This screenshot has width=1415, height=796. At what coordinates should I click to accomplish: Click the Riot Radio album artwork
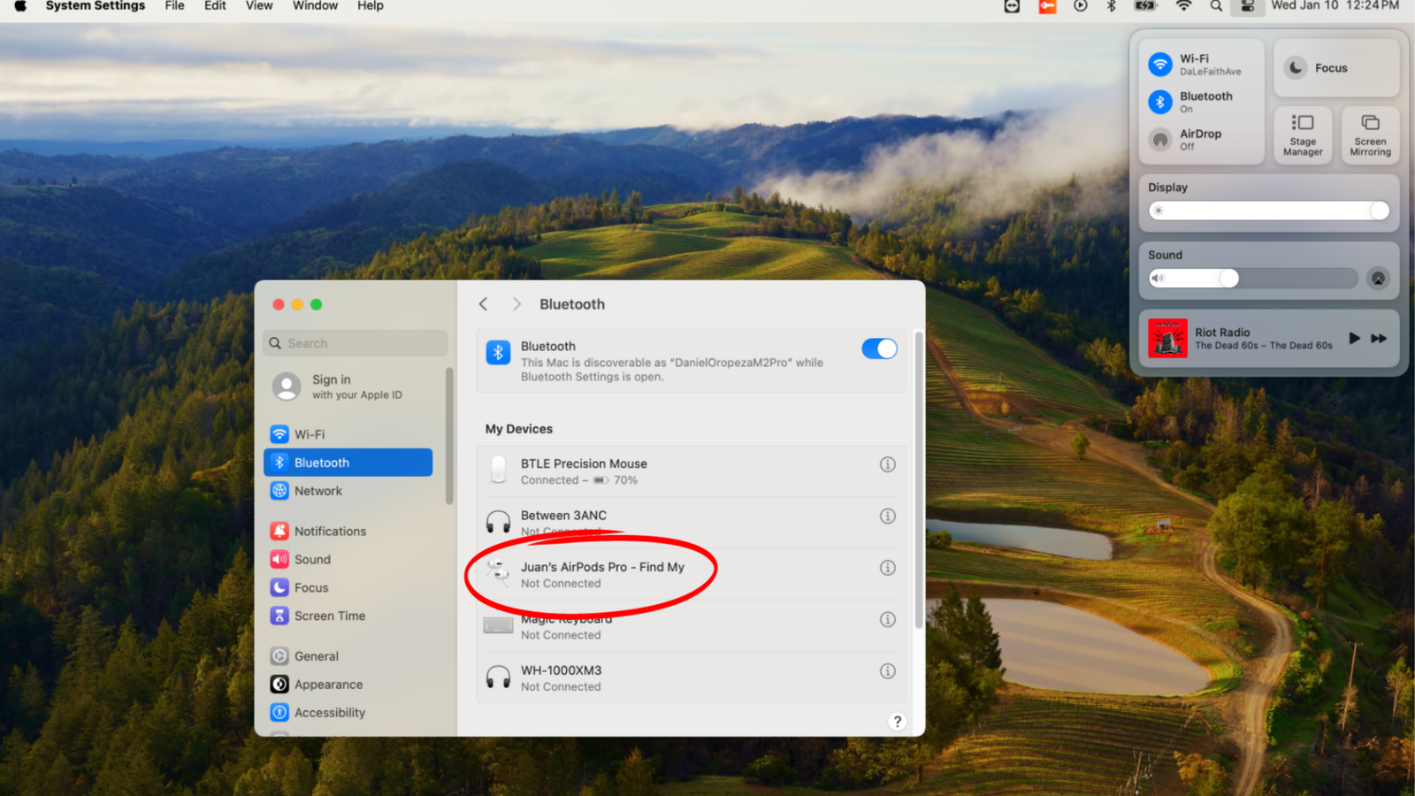click(1167, 339)
